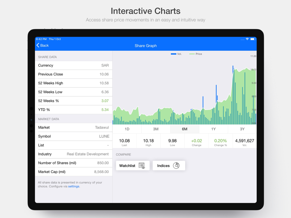This screenshot has width=291, height=218.
Task: Select the Previous Close row
Action: click(x=74, y=74)
